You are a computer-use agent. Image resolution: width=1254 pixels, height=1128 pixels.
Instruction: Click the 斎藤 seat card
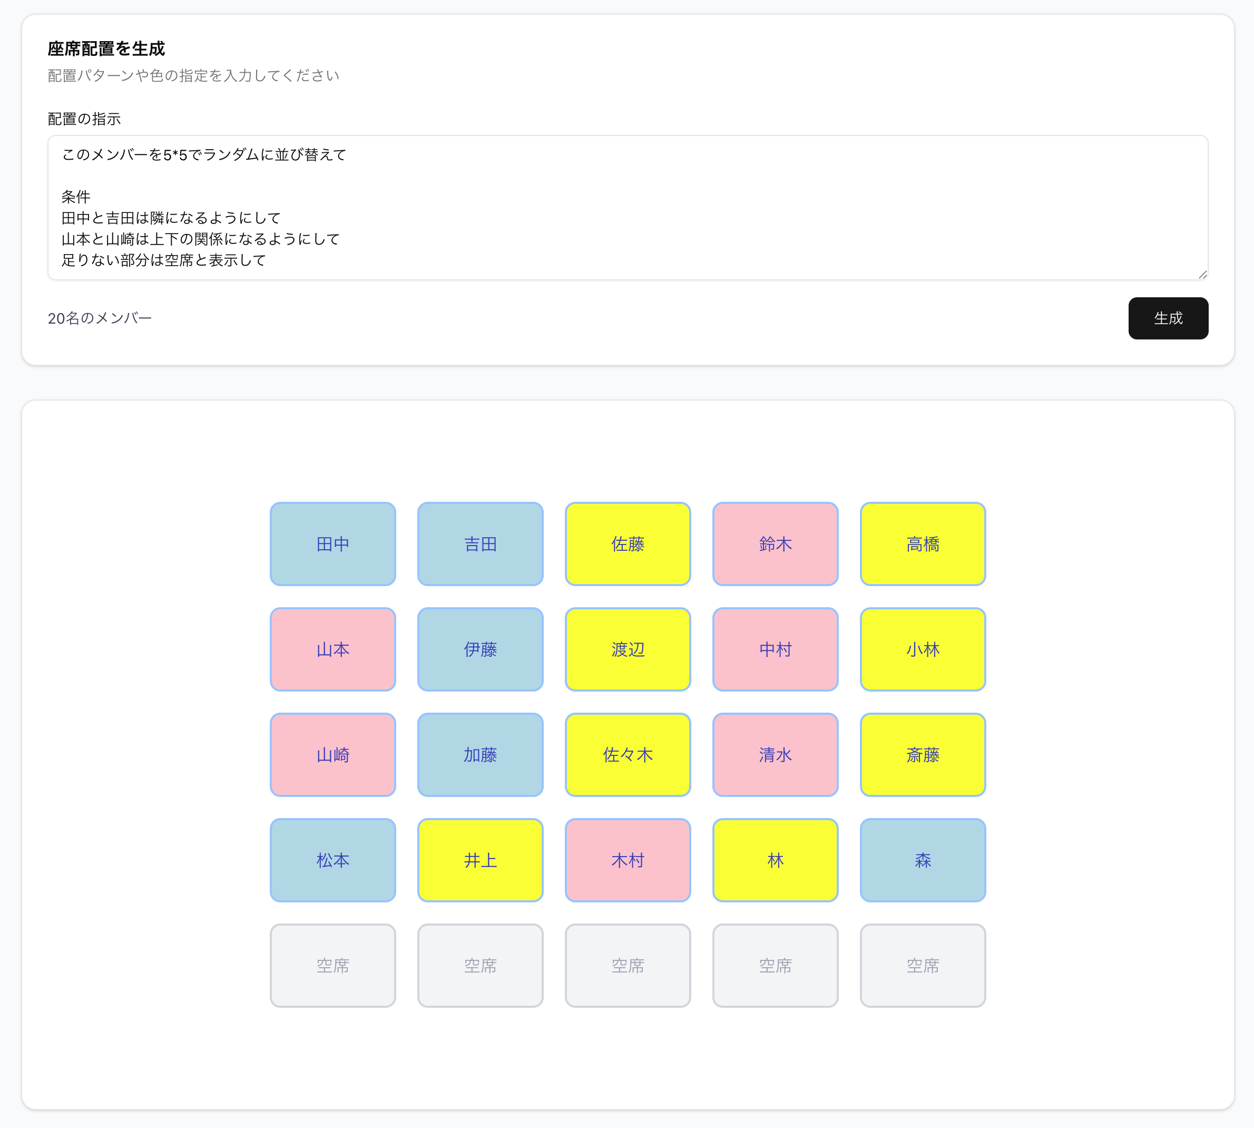pyautogui.click(x=922, y=754)
